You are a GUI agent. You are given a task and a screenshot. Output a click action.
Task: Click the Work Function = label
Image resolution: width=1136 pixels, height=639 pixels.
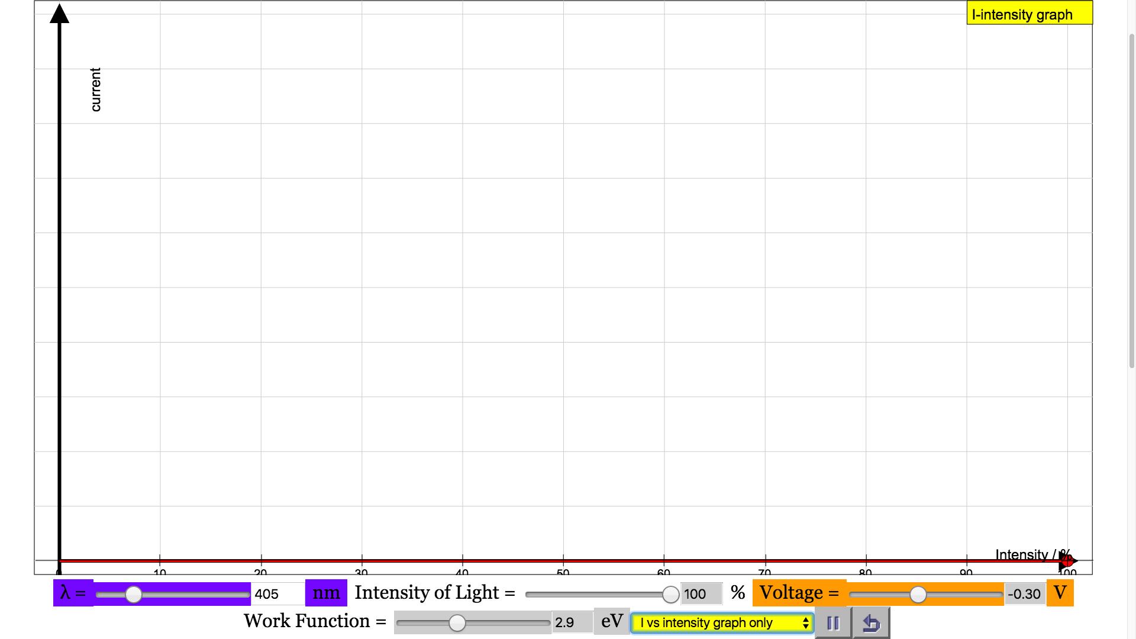point(315,621)
